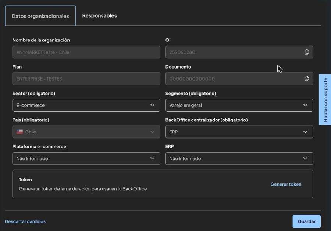The image size is (331, 231).
Task: Open the Segmento dropdown showing Varejo em geral
Action: (x=239, y=105)
